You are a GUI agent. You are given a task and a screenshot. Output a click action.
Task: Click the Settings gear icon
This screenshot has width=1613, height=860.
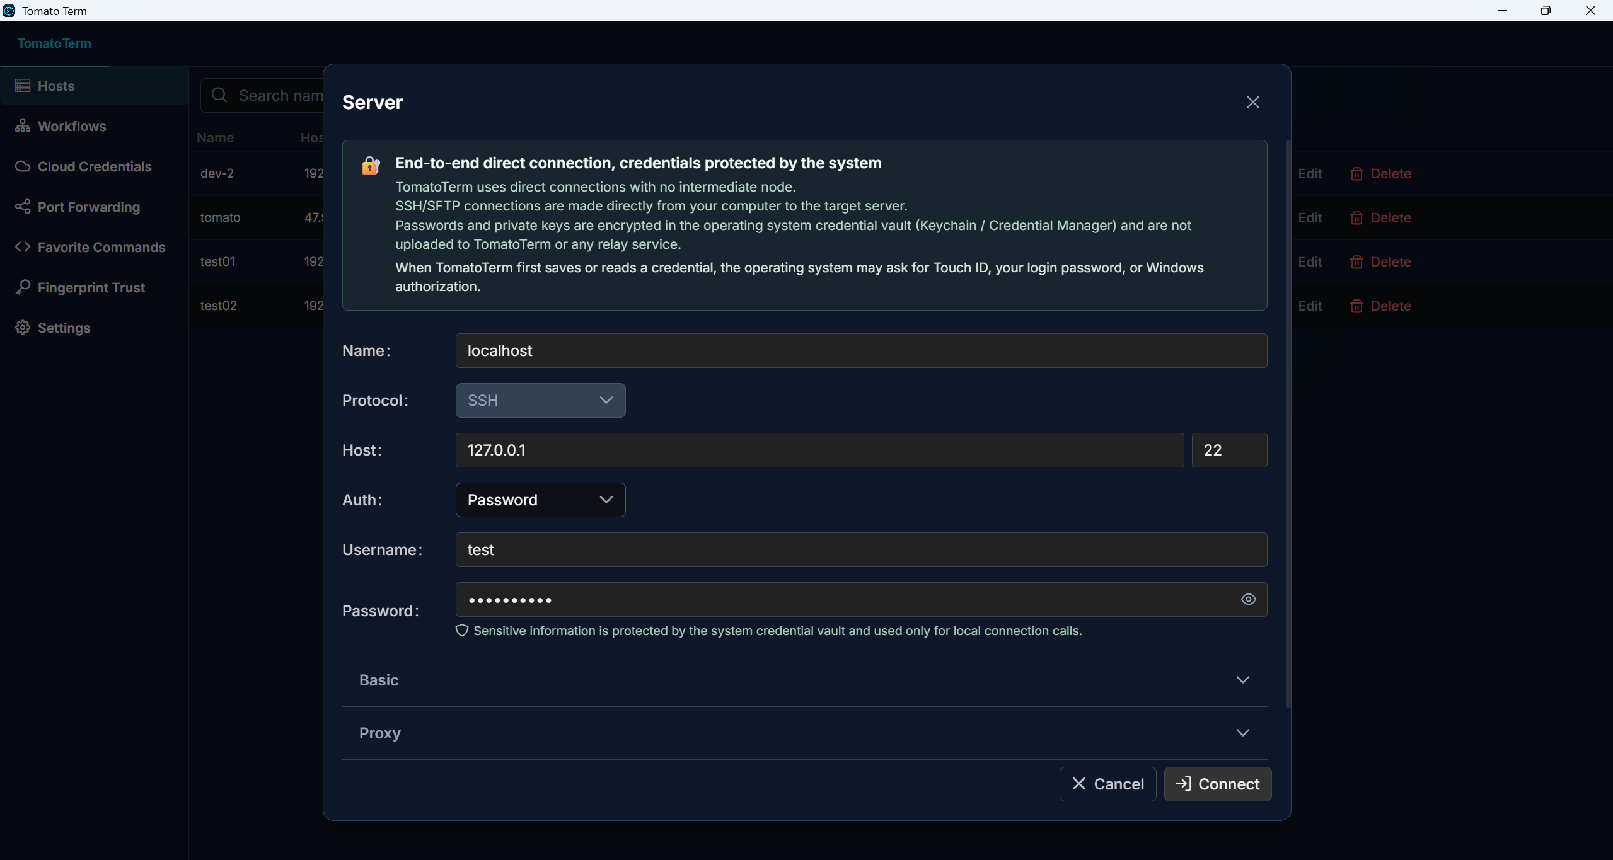(x=23, y=328)
